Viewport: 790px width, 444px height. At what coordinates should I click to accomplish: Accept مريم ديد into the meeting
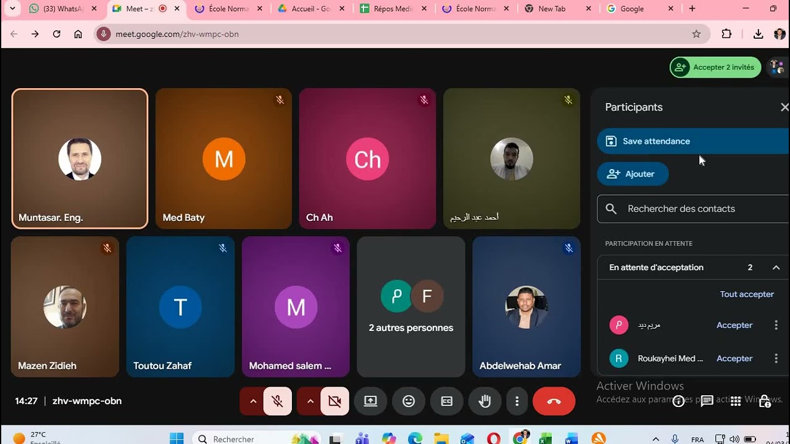(734, 325)
